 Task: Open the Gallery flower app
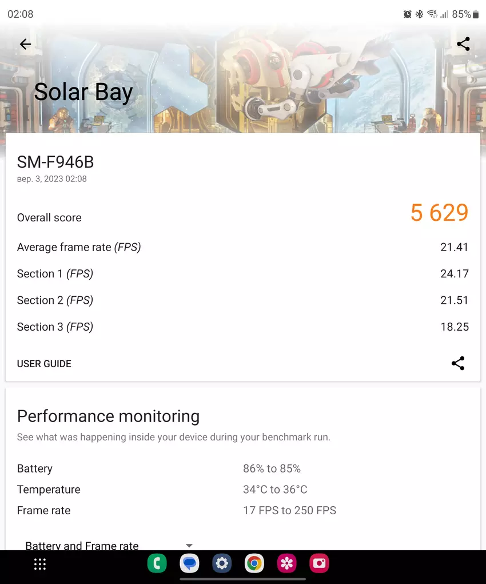[x=287, y=564]
